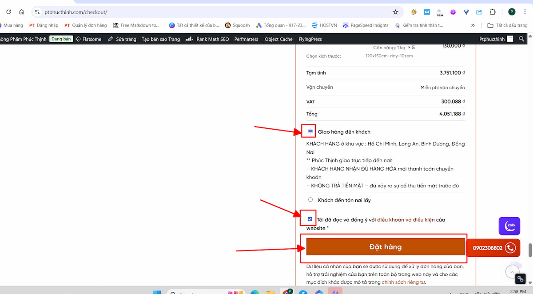Viewport: 533px width, 294px height.
Task: Expand the hidden bookmarks overflow chevron
Action: tap(473, 25)
